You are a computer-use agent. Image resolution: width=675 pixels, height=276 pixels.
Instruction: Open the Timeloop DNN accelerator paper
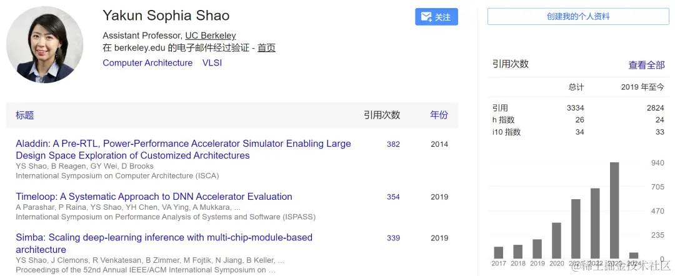click(154, 197)
